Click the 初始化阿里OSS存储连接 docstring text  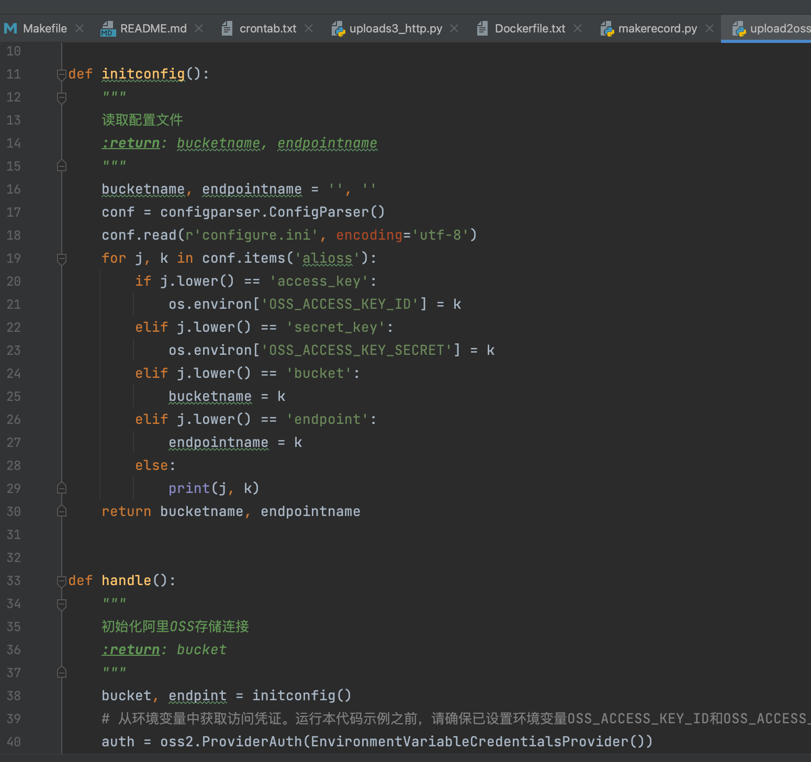[175, 627]
